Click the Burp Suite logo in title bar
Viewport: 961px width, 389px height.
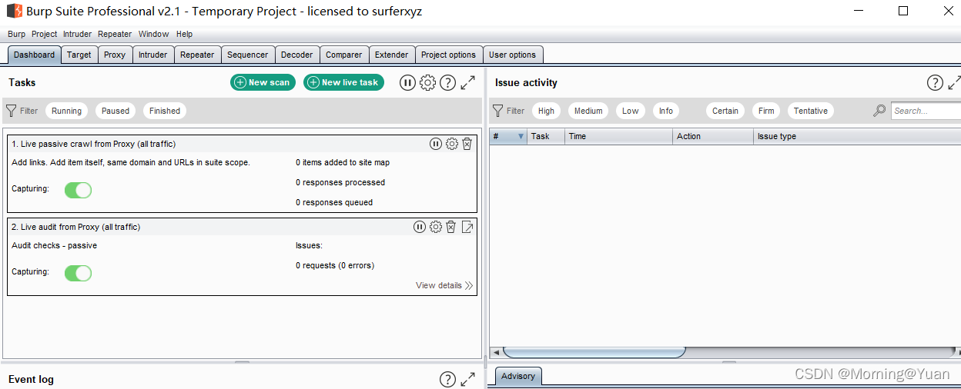[x=15, y=12]
